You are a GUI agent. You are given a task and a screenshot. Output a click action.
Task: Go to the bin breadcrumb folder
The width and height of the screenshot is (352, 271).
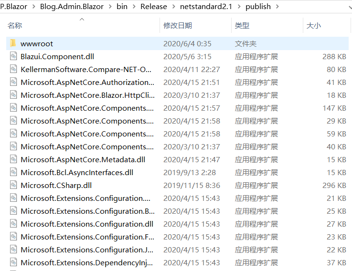click(x=122, y=7)
